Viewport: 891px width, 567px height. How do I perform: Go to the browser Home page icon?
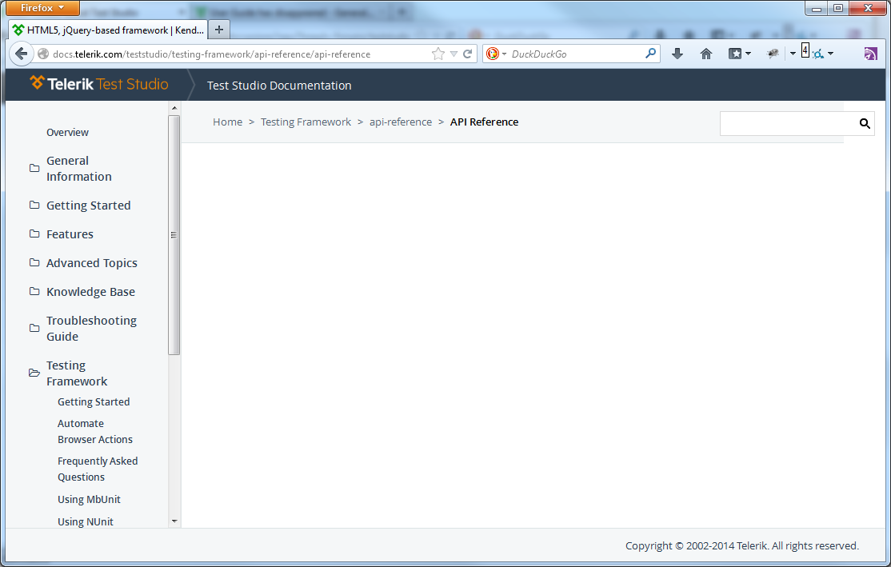pyautogui.click(x=705, y=54)
